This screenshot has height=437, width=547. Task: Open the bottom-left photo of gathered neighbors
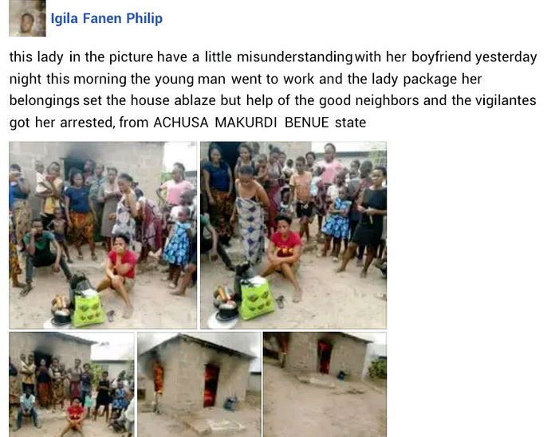pos(72,384)
